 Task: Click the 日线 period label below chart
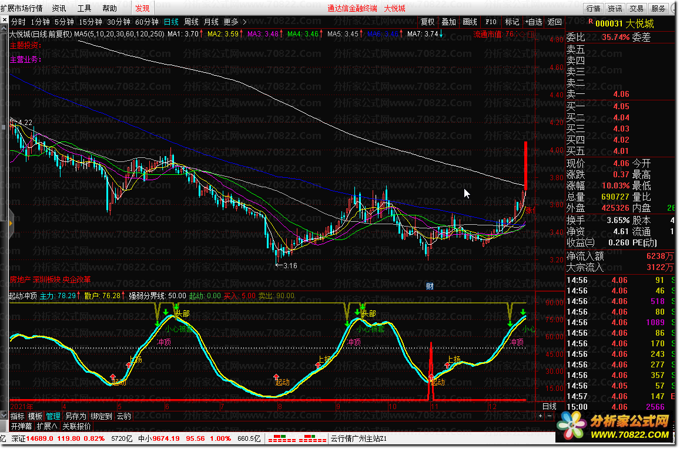point(550,406)
